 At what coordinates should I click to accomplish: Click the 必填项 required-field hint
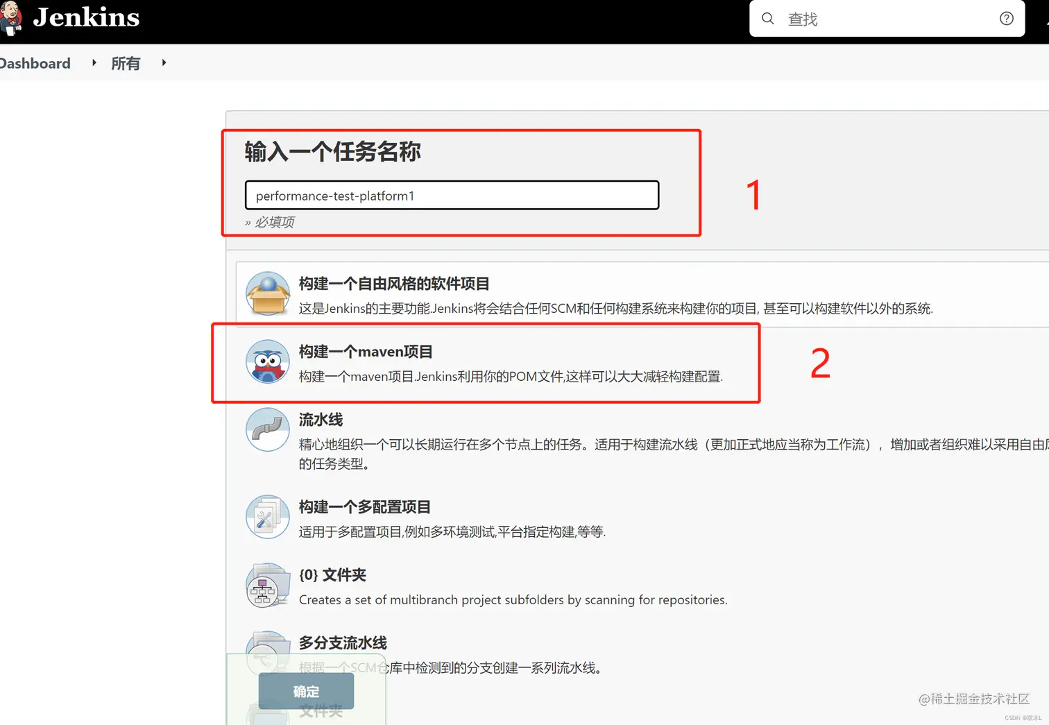[270, 222]
